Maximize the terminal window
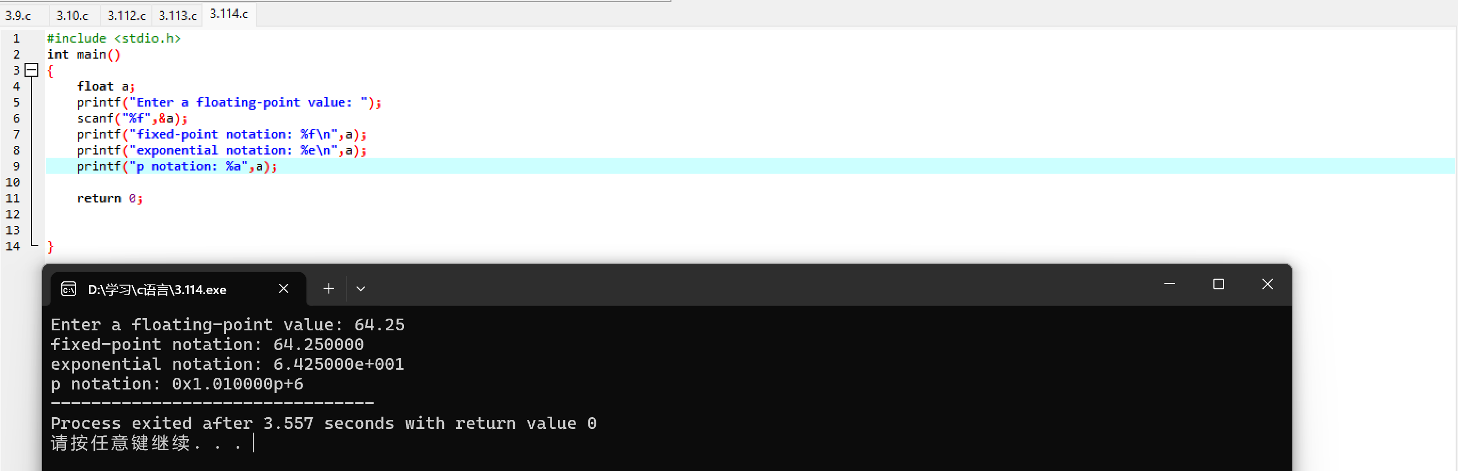This screenshot has width=1458, height=471. click(x=1219, y=283)
